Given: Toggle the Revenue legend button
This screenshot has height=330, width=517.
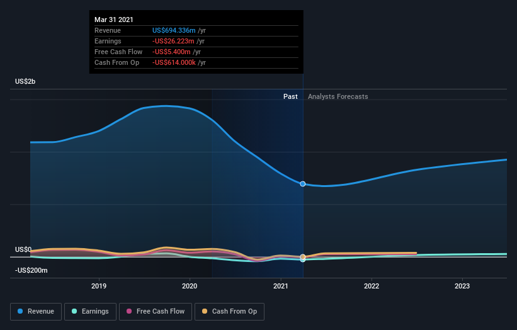Looking at the screenshot, I should [36, 312].
